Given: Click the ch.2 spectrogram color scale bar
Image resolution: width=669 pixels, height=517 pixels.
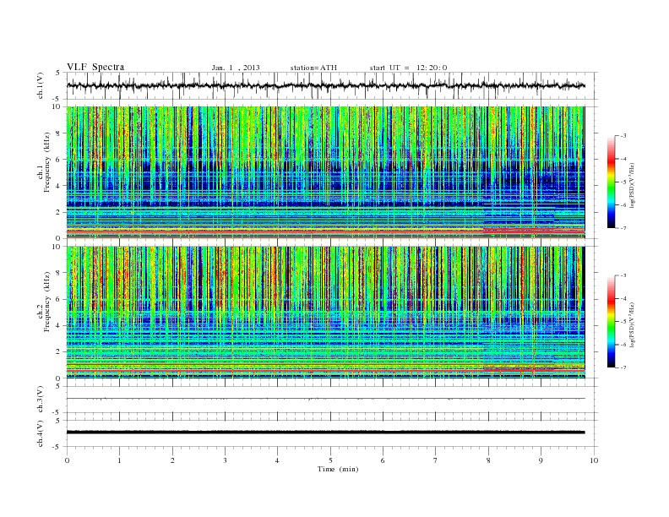Looking at the screenshot, I should 611,321.
